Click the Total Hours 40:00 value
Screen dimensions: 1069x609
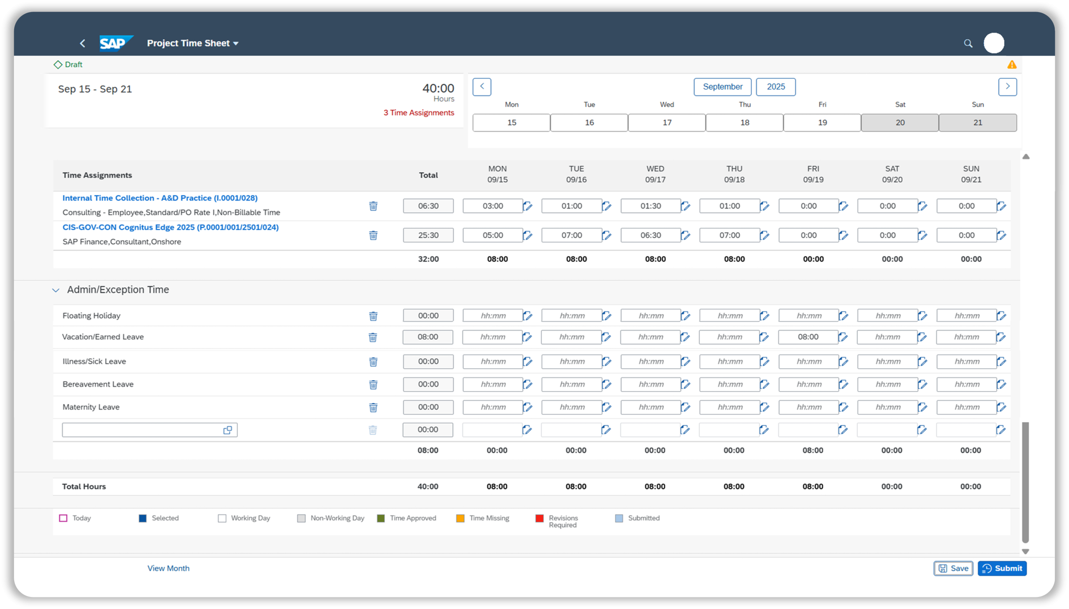428,486
